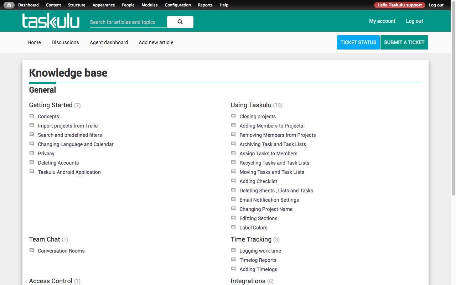This screenshot has height=285, width=456.
Task: Click the admin home icon
Action: tap(9, 5)
